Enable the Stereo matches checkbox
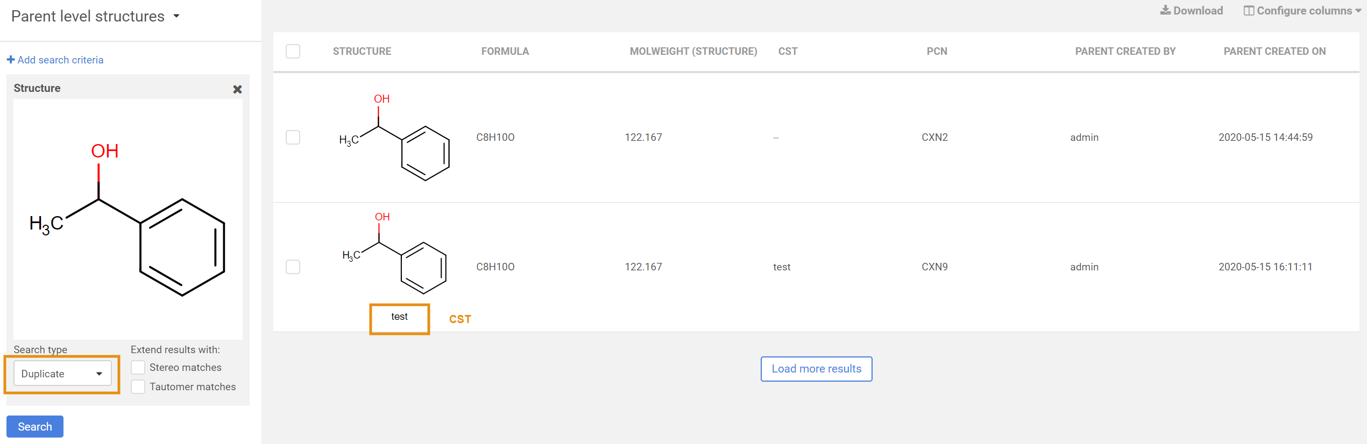Viewport: 1367px width, 444px height. click(x=138, y=368)
